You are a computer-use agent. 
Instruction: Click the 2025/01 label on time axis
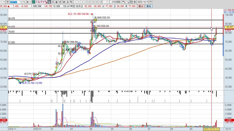[37, 129]
